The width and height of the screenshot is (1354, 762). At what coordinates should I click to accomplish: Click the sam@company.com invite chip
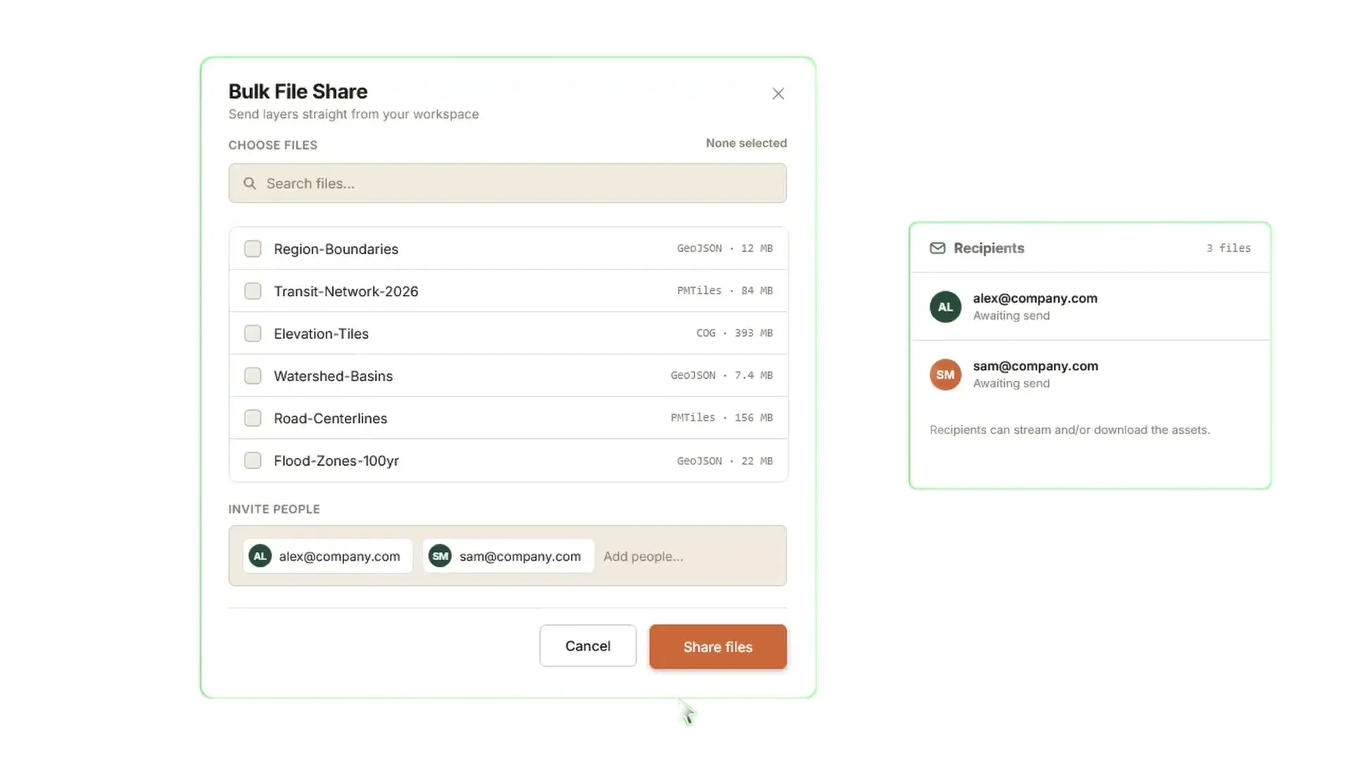(x=508, y=556)
